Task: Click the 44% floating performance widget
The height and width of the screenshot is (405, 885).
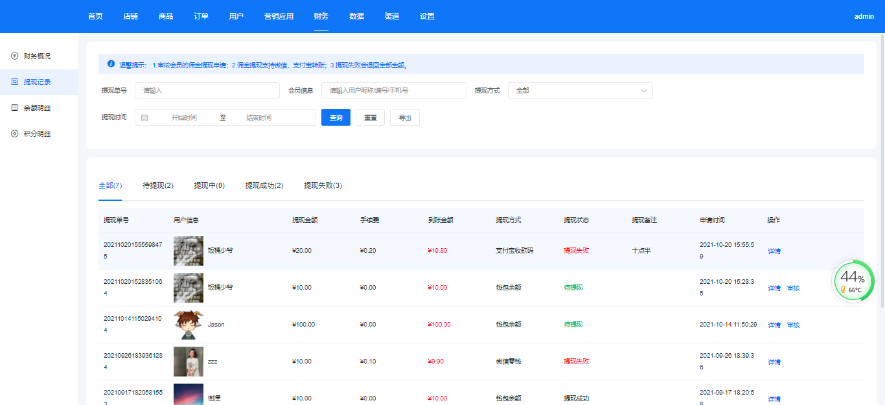Action: pyautogui.click(x=853, y=281)
